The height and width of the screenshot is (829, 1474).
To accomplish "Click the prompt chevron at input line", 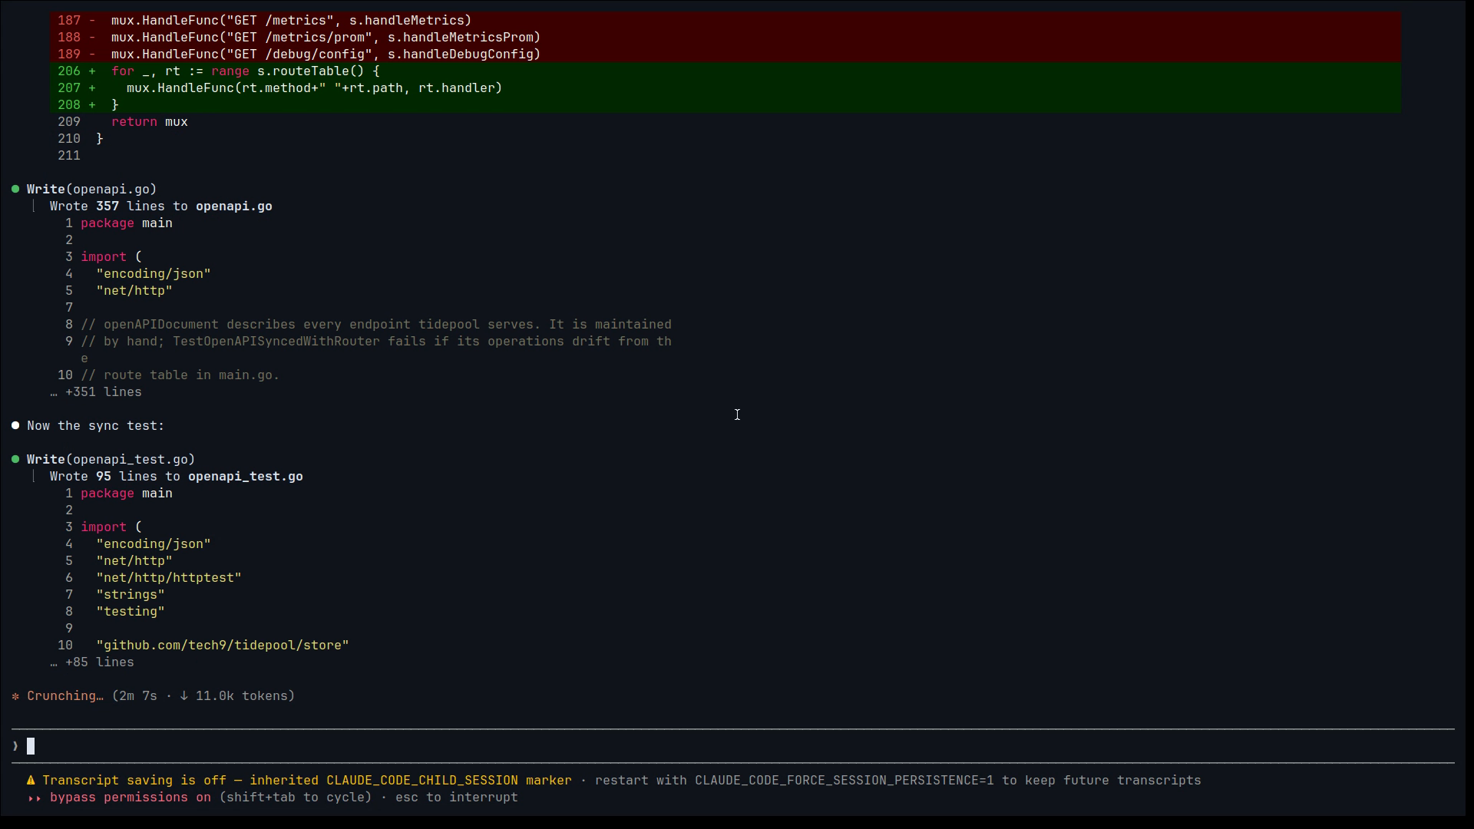I will click(x=15, y=746).
